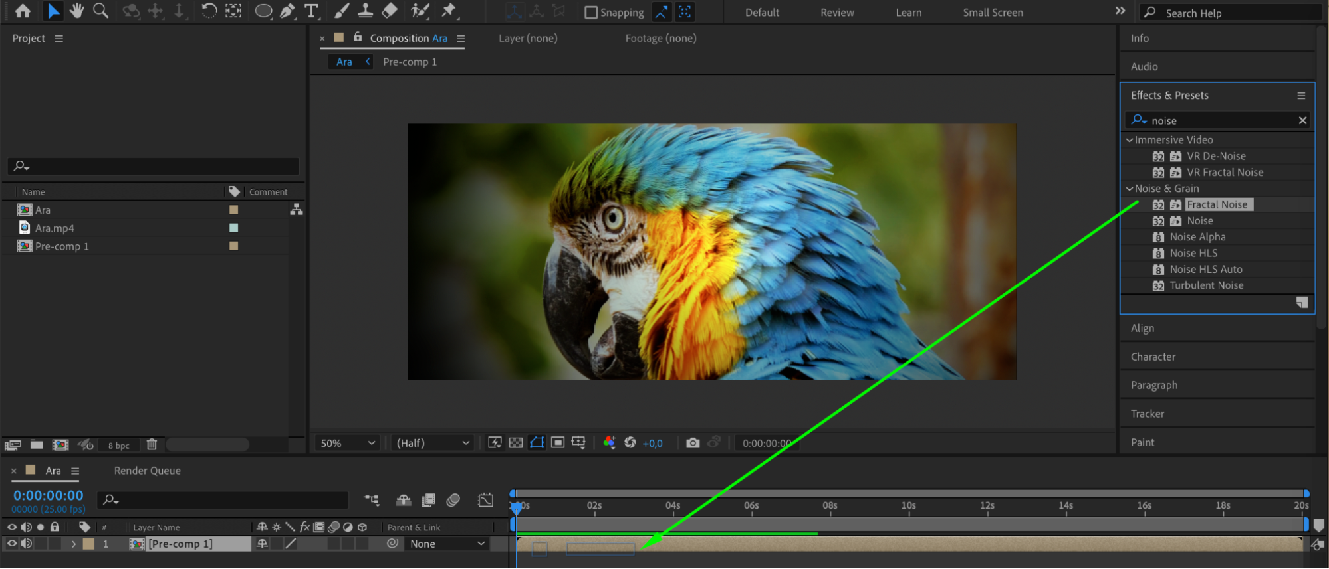The height and width of the screenshot is (569, 1329).
Task: Toggle the transparency grid in viewer
Action: 516,443
